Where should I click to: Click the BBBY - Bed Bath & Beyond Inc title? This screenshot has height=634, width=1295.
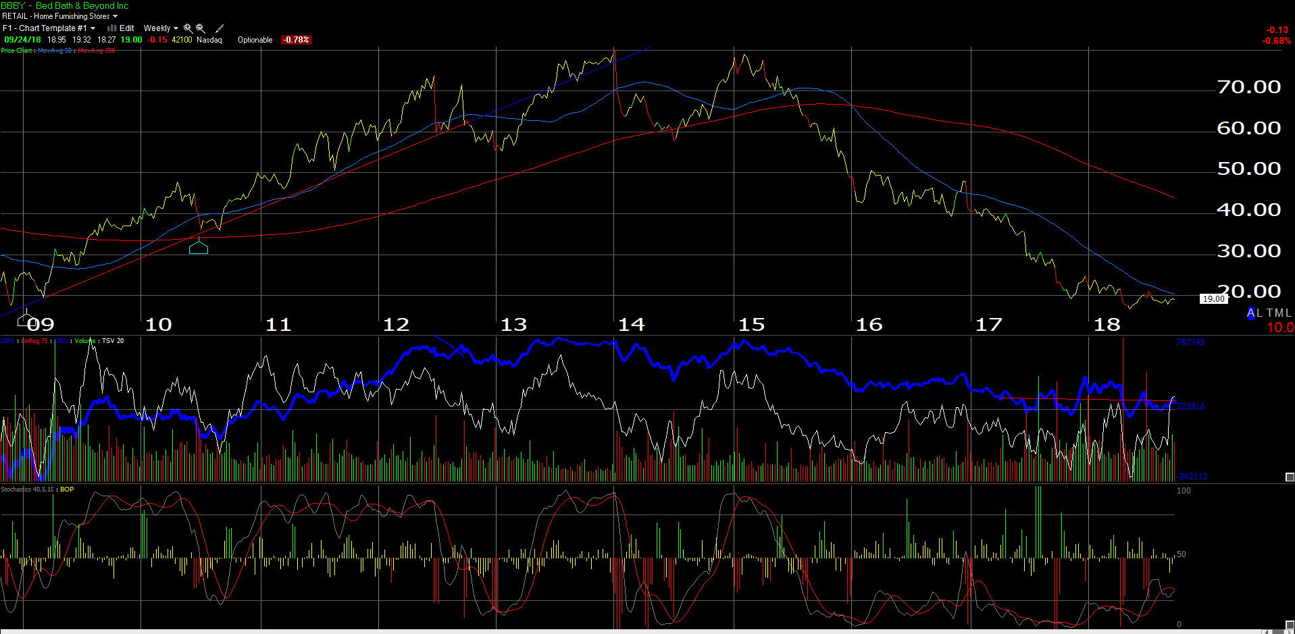coord(65,5)
